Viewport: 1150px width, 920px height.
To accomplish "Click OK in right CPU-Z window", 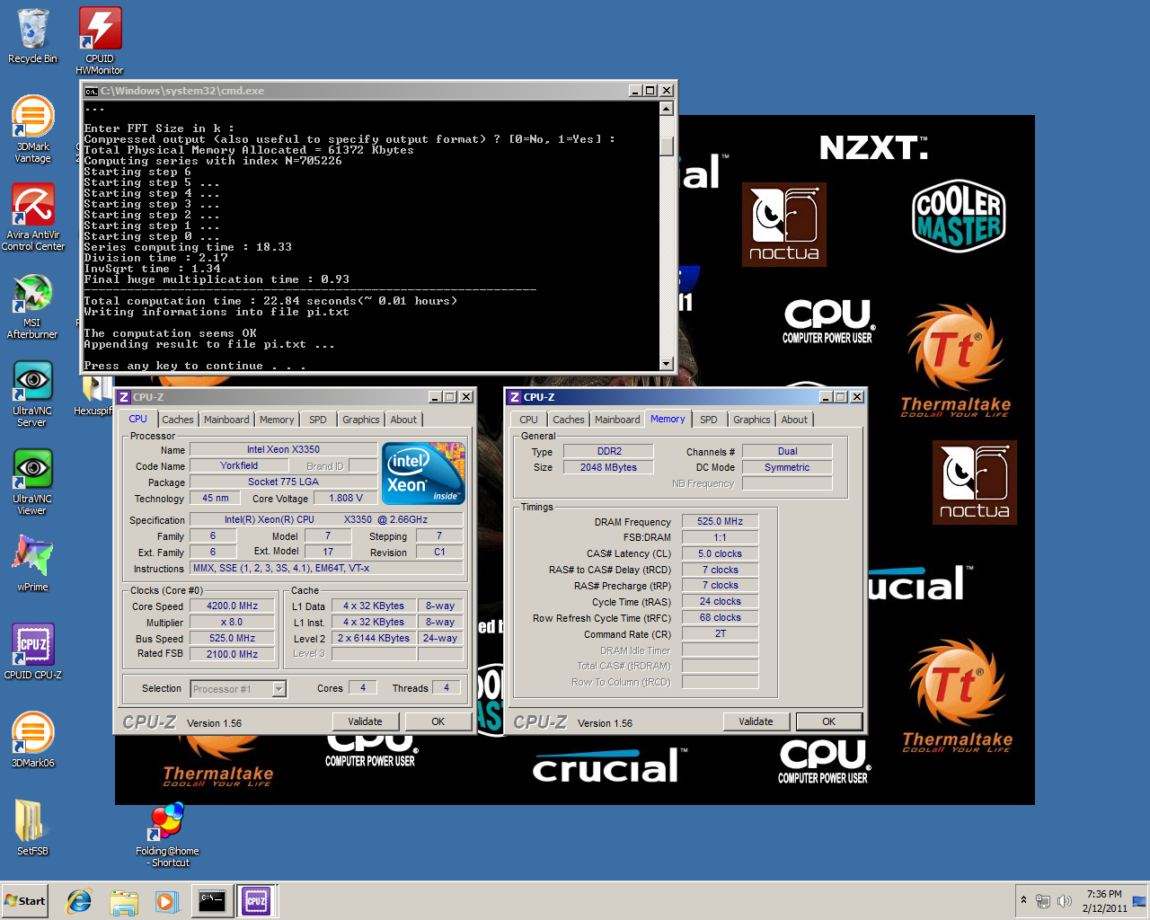I will coord(828,721).
